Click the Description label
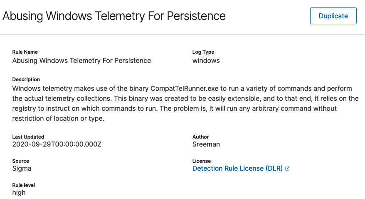365x199 pixels. click(x=26, y=80)
